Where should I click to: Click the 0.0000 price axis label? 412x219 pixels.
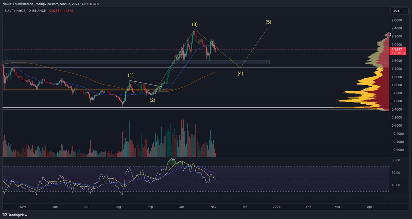pos(397,126)
